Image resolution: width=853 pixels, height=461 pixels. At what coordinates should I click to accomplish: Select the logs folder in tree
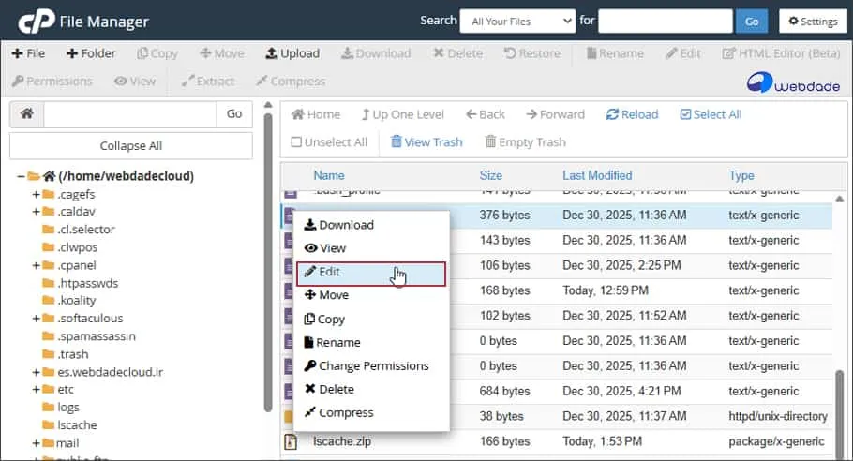(68, 408)
